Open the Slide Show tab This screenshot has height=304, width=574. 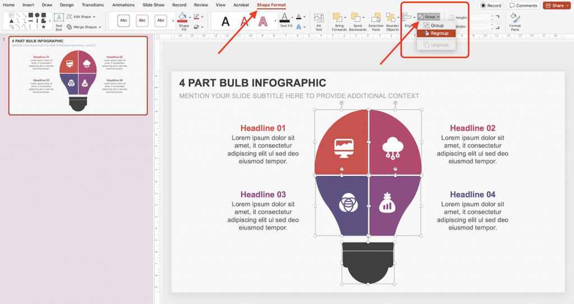point(154,5)
